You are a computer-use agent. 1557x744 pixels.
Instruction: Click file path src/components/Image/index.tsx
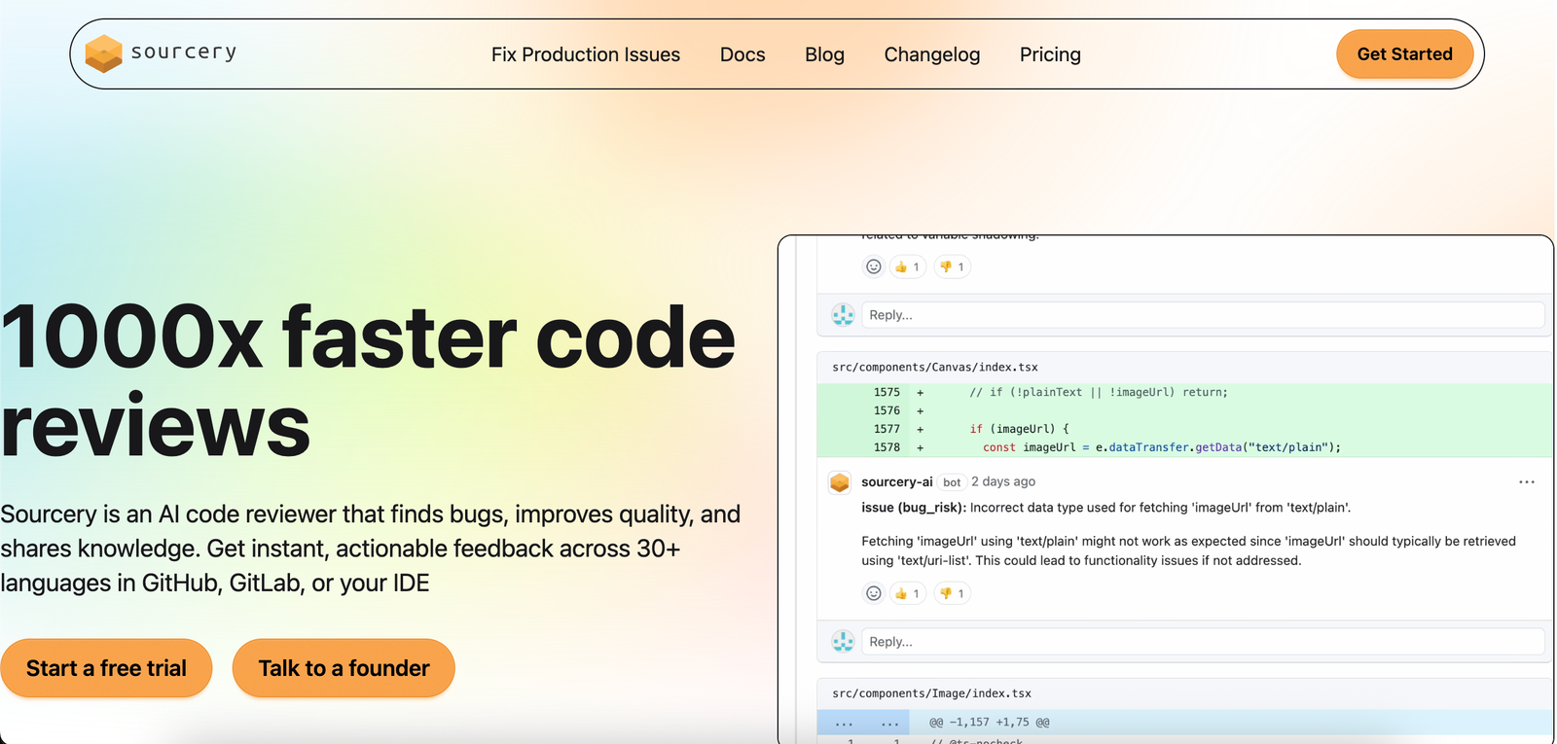(931, 693)
